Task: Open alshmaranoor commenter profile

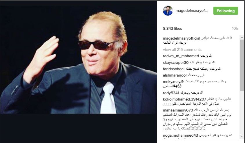Action: click(x=175, y=75)
